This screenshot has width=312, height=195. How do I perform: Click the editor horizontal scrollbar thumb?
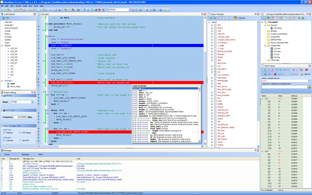tap(50, 146)
